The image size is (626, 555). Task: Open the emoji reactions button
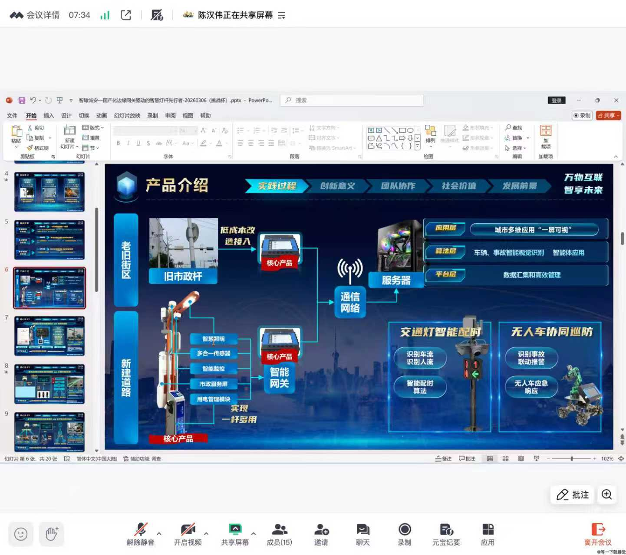21,534
